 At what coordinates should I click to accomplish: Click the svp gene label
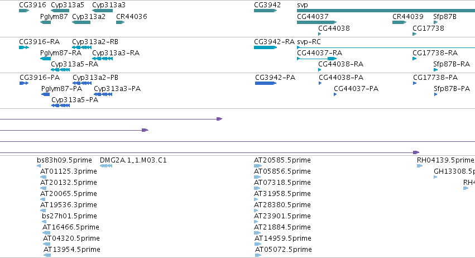(x=303, y=5)
